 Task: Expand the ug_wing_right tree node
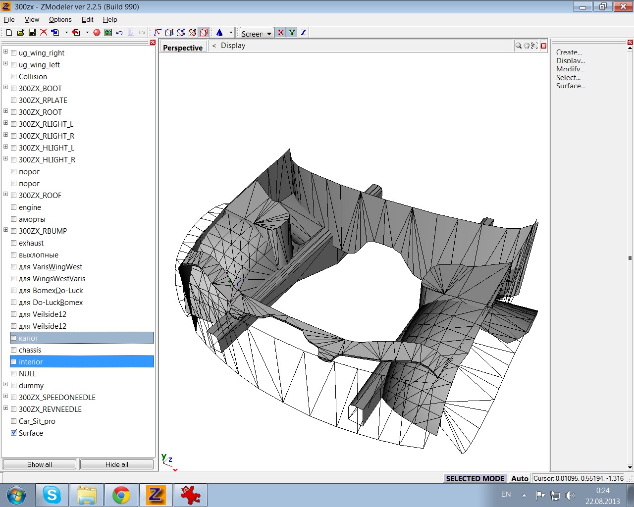pos(6,51)
